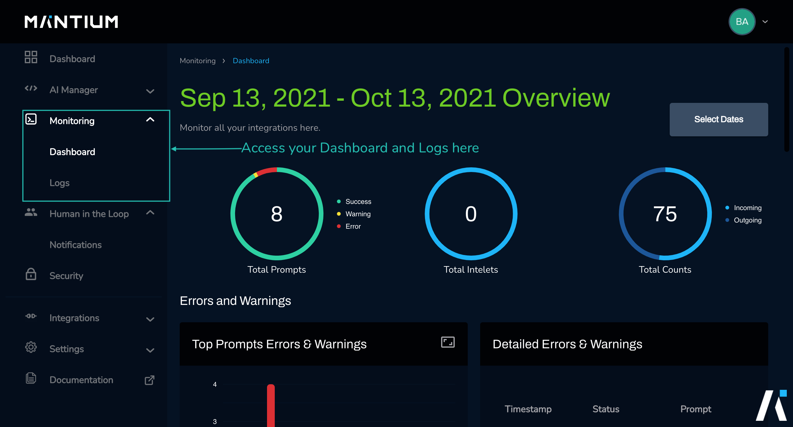This screenshot has height=427, width=793.
Task: Click the Dashboard grid icon in sidebar
Action: click(x=31, y=57)
